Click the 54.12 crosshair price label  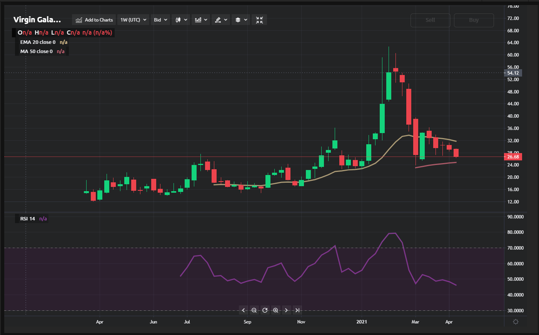point(513,73)
